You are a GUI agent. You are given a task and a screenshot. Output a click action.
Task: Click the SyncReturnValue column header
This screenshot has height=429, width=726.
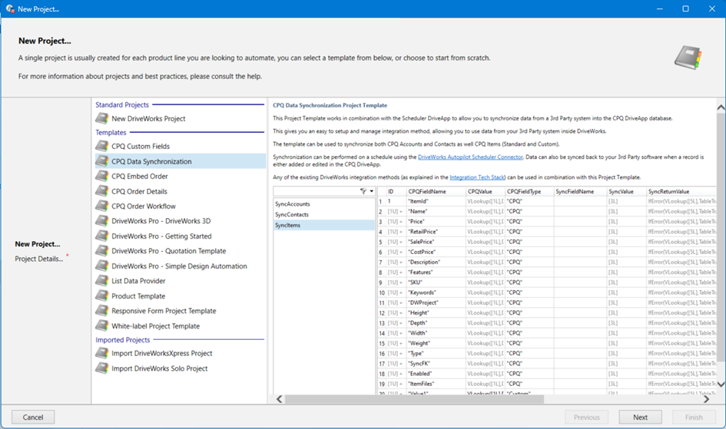click(681, 191)
